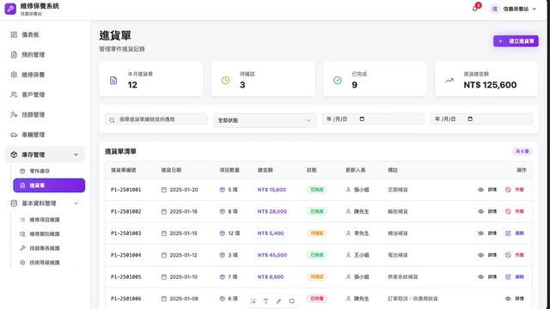Click the amount NT$ 15,600
This screenshot has height=309, width=550.
272,190
